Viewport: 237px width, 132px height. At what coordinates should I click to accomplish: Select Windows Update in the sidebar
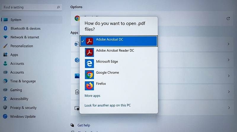(x=23, y=116)
